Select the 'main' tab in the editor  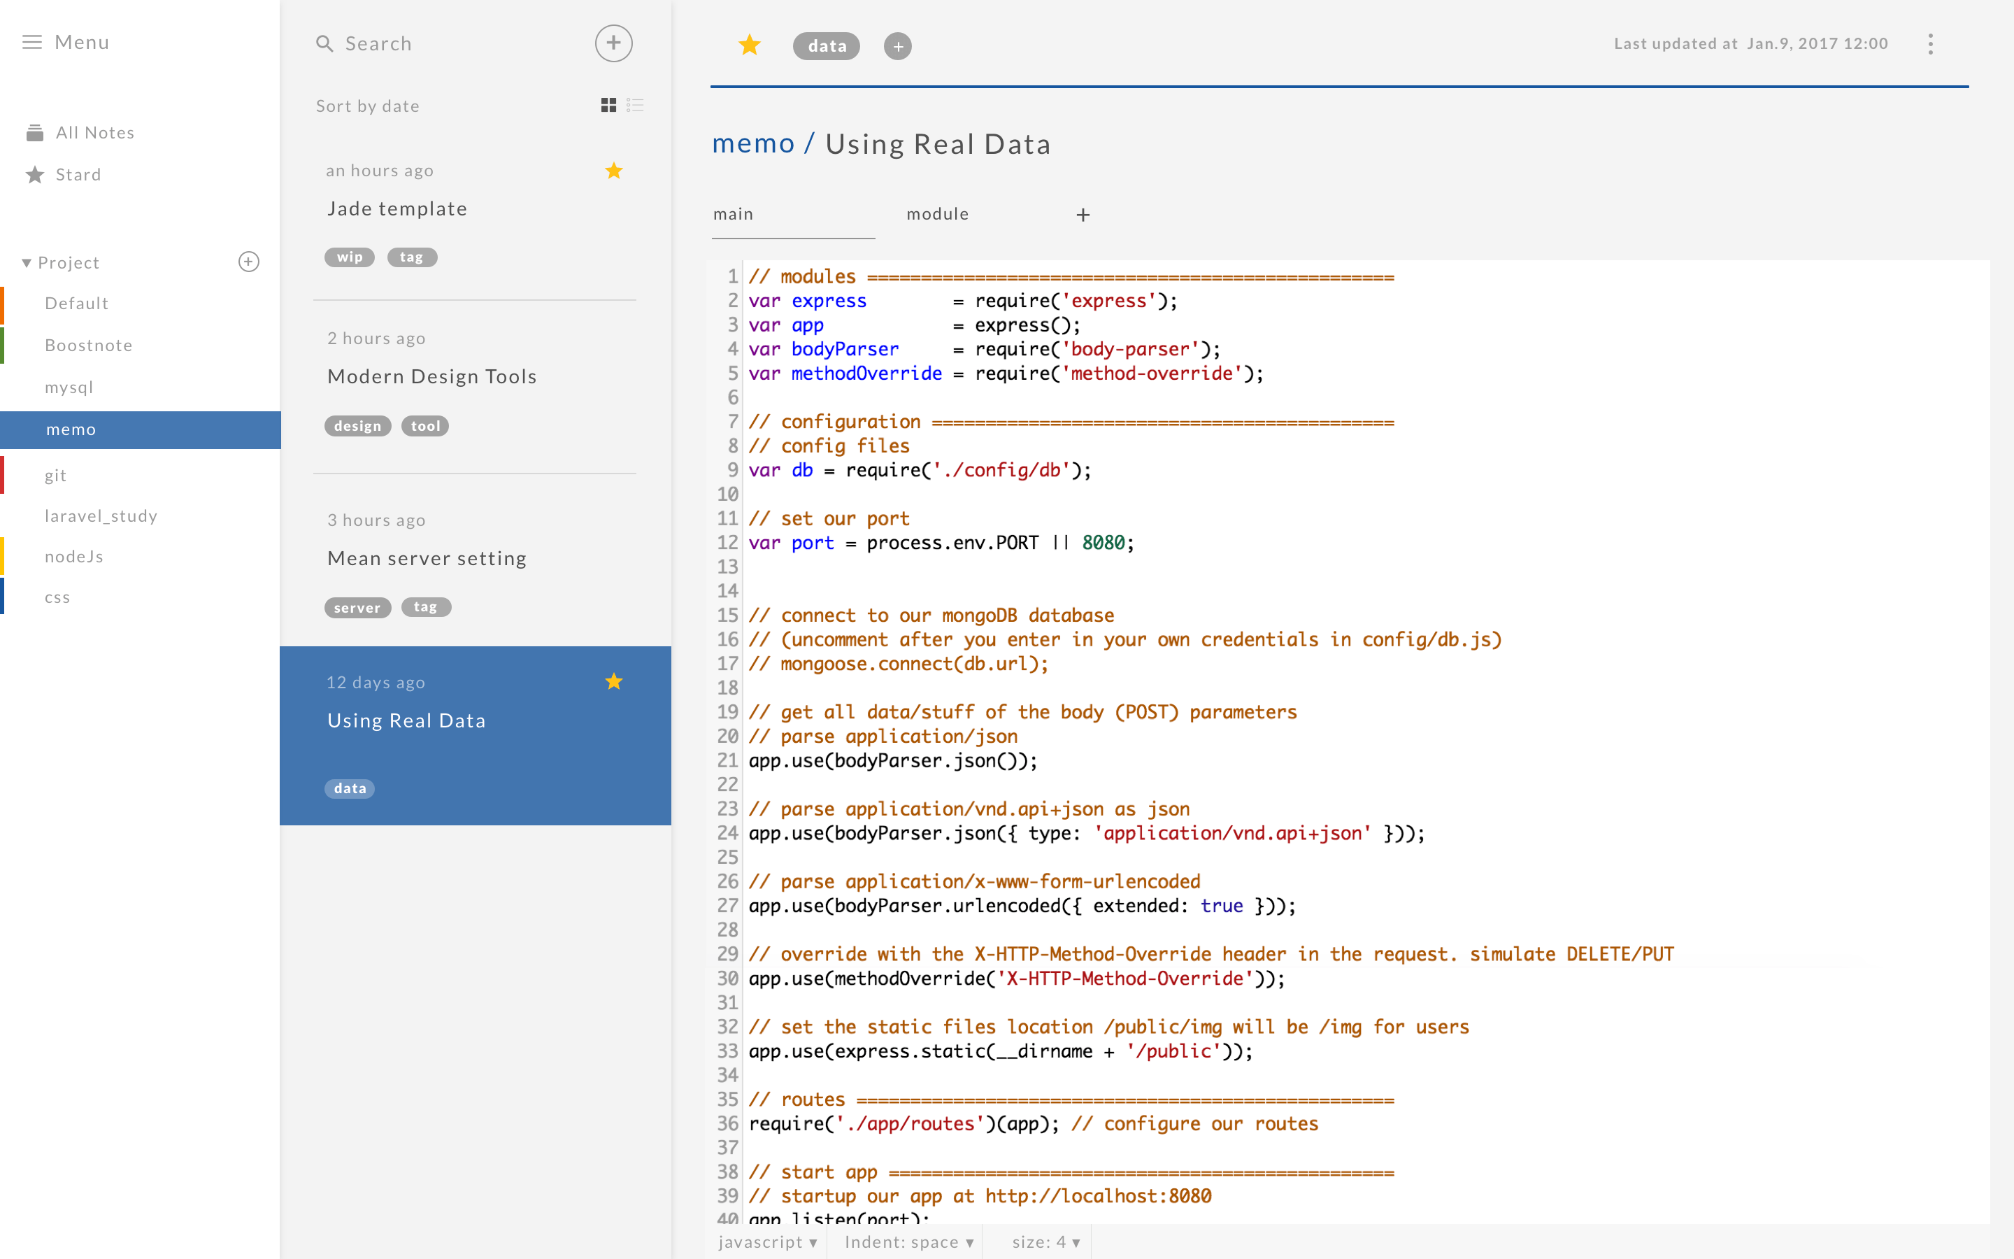(734, 213)
